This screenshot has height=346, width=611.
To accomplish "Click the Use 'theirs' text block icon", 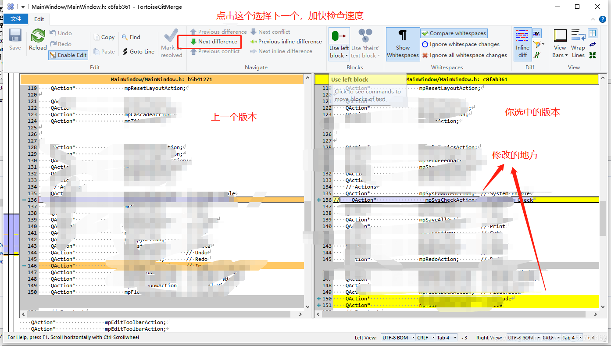I will [365, 36].
